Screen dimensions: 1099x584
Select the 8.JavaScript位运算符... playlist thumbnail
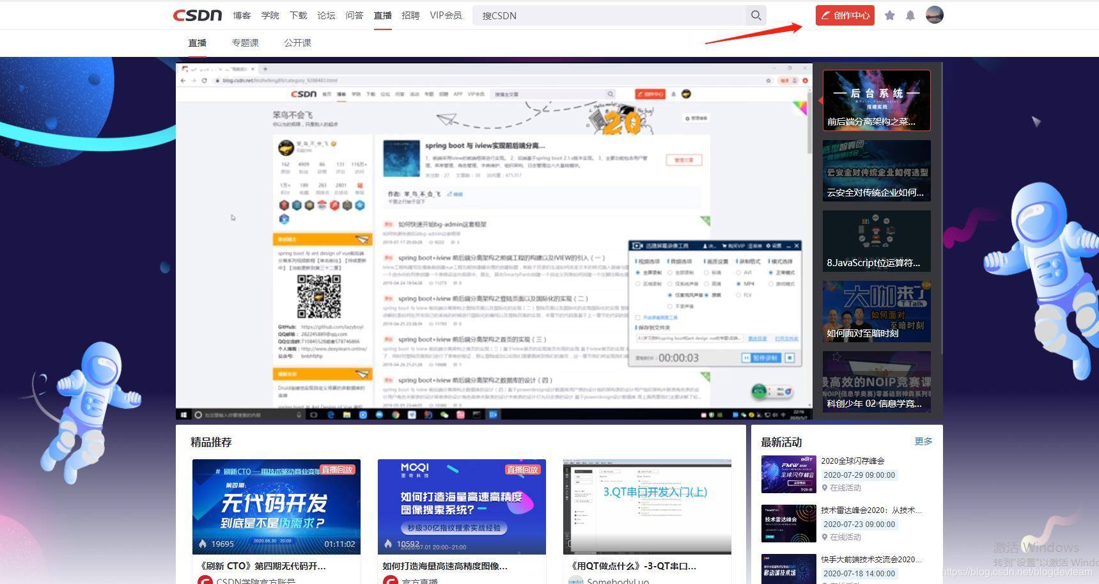[x=877, y=241]
